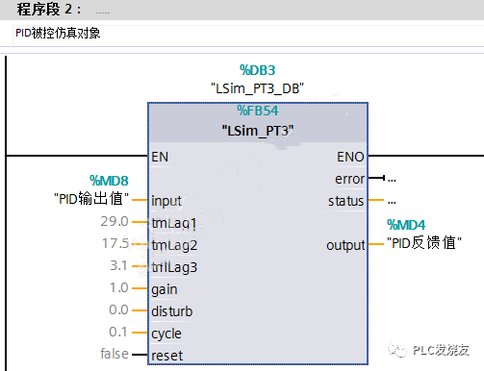Select the "PID输出值" tag operand
Viewport: 484px width, 371px height.
click(91, 199)
